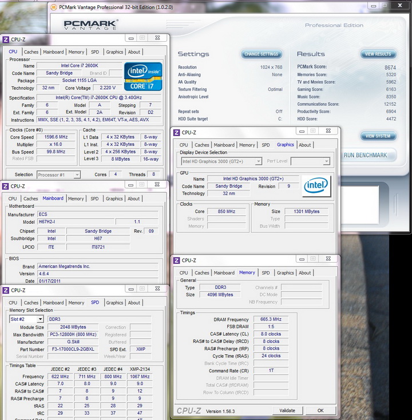
Task: Select About tab in the Memory window
Action: (305, 273)
